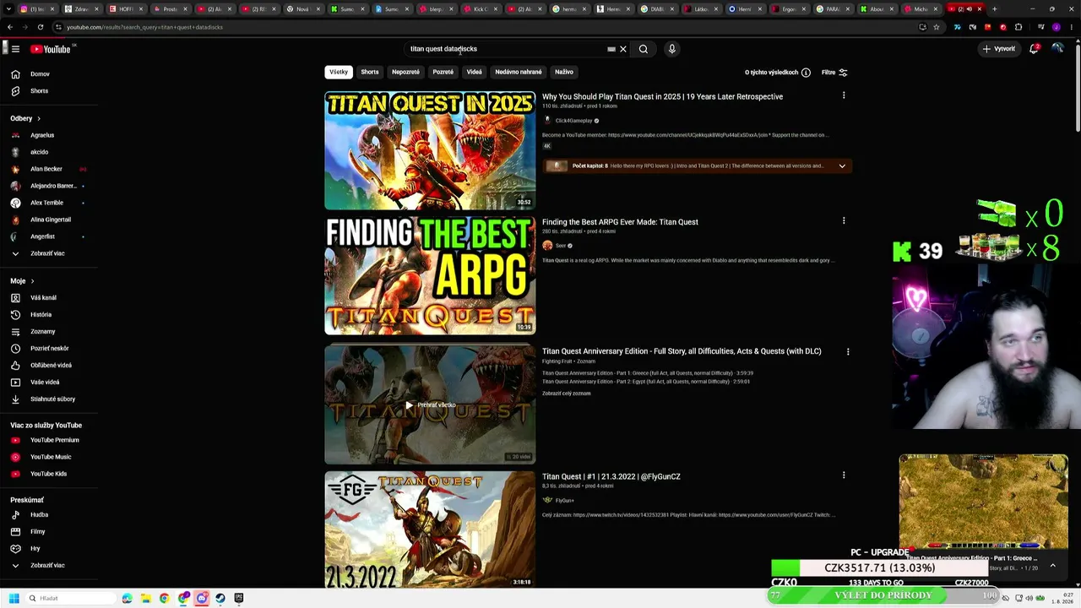
Task: Open the Filtre search filters
Action: click(834, 73)
